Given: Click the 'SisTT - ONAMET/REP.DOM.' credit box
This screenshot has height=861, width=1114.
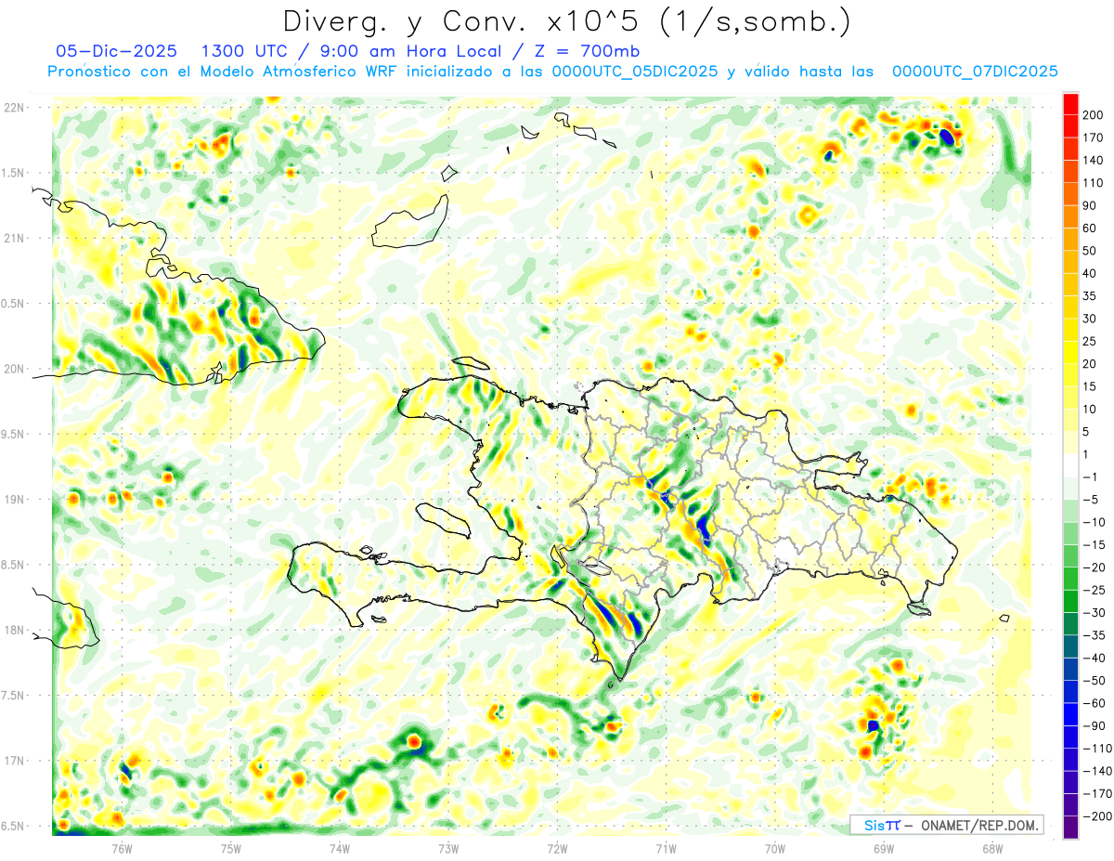Looking at the screenshot, I should coord(947,825).
